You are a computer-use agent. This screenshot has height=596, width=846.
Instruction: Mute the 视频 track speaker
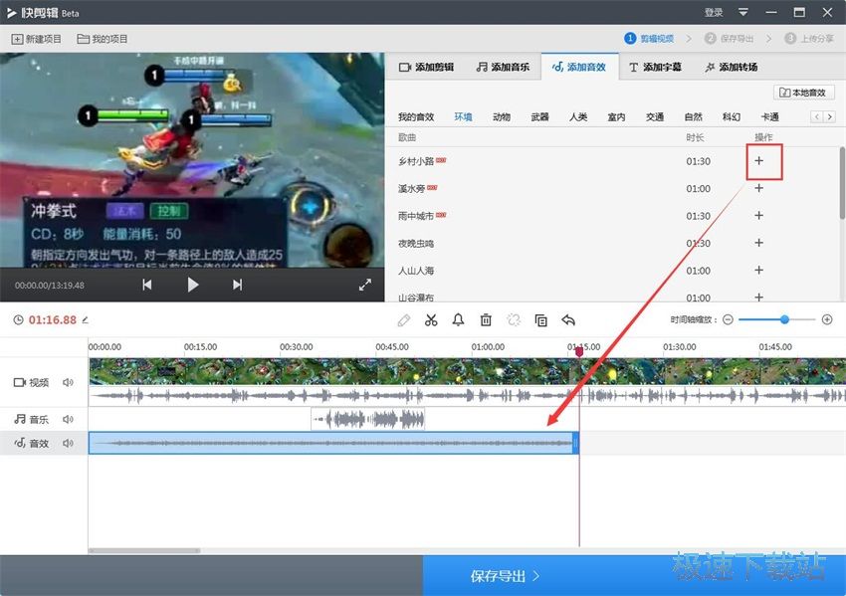[68, 382]
